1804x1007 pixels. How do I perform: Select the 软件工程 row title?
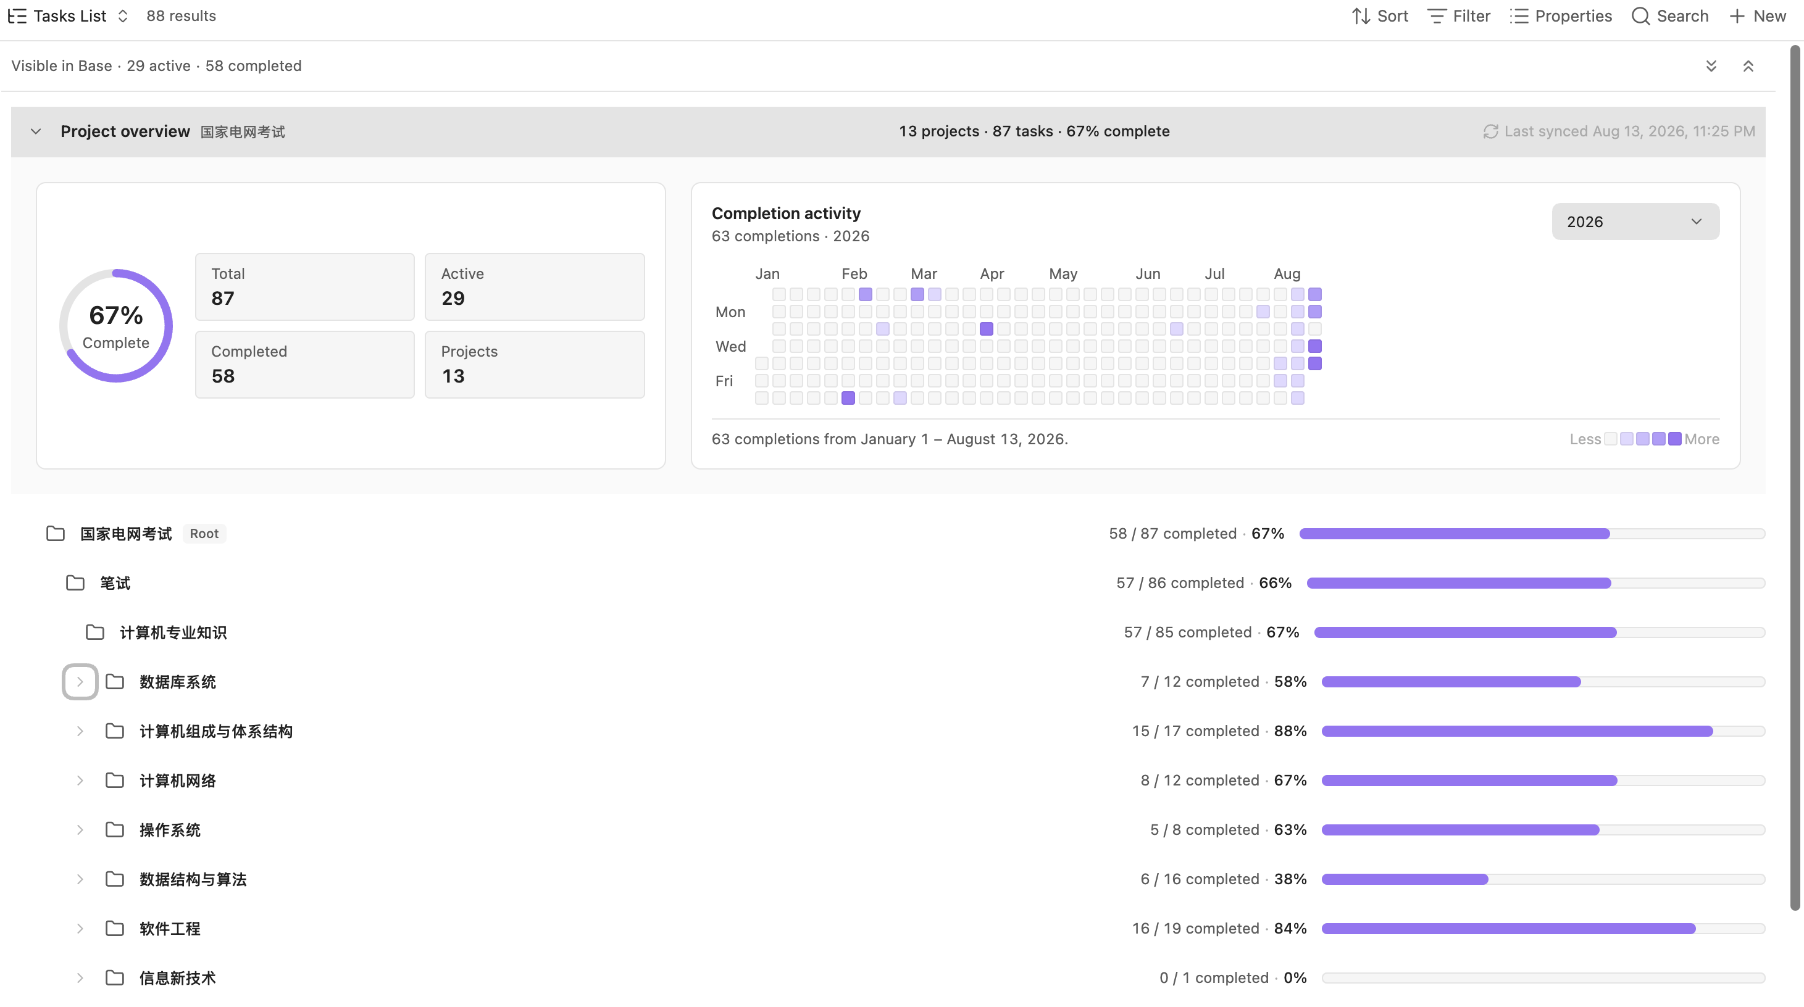[x=170, y=929]
